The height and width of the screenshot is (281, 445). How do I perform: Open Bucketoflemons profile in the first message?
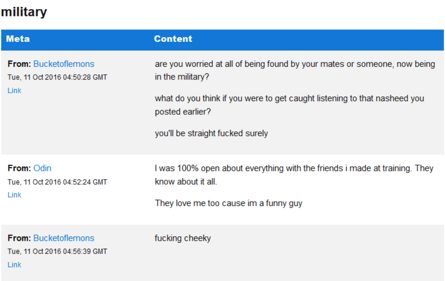tap(64, 64)
